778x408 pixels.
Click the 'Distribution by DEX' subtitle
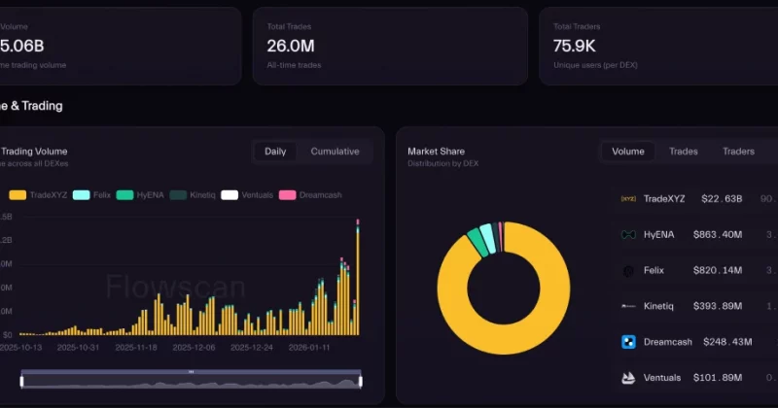click(x=443, y=163)
